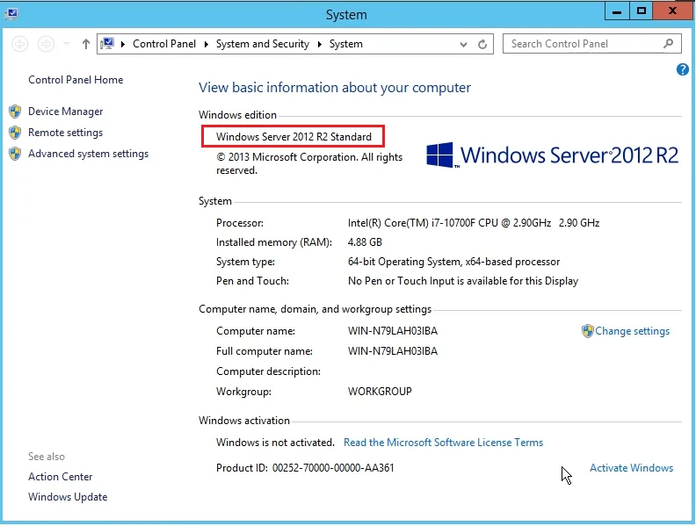
Task: Click the computer icon in the address bar
Action: click(107, 43)
